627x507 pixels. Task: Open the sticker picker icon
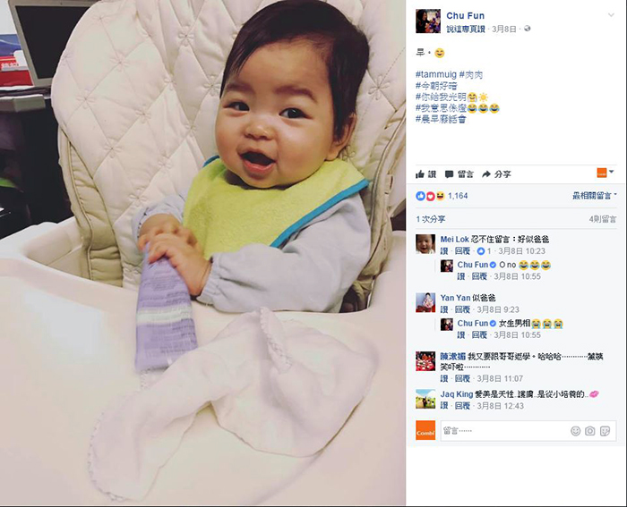click(x=605, y=431)
